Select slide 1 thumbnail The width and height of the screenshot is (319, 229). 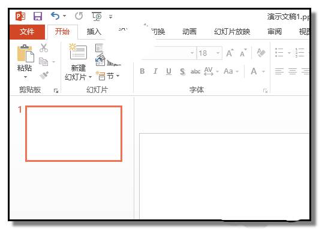pos(74,134)
